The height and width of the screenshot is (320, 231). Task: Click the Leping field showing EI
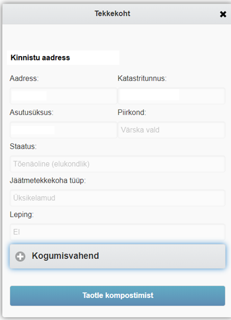(117, 232)
